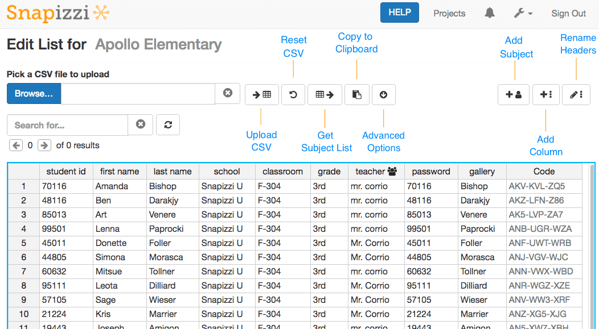Reset the CSV
The image size is (599, 329).
pyautogui.click(x=293, y=94)
